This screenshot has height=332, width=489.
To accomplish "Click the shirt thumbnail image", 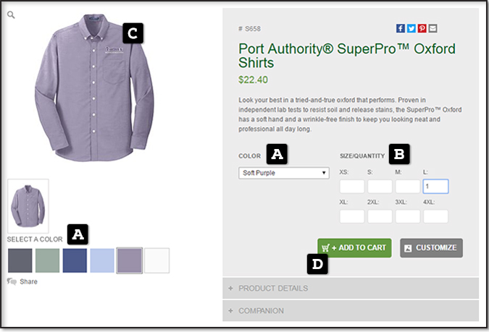I will click(28, 205).
